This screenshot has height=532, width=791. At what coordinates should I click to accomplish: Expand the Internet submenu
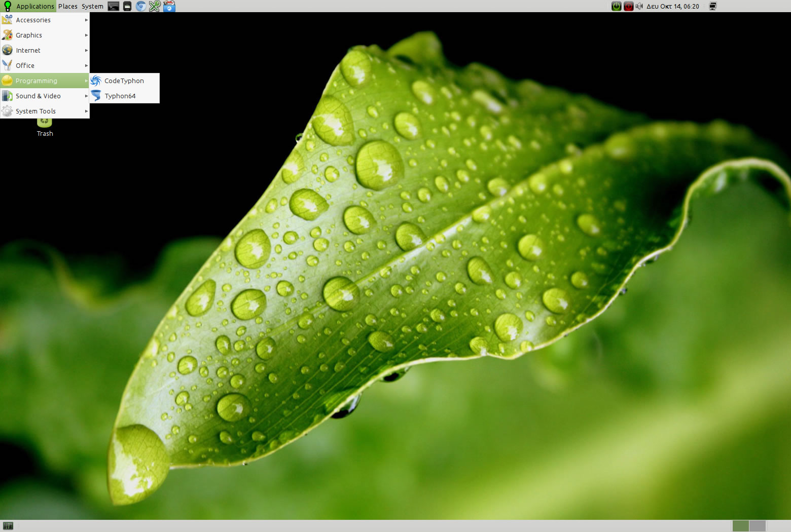45,50
